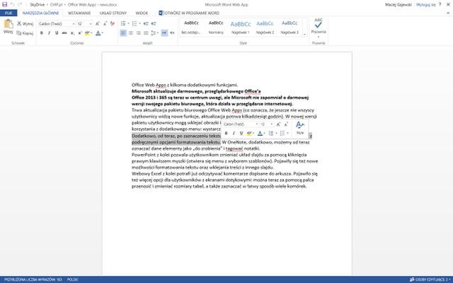Apply Nagłówek 2 style

(x=265, y=27)
